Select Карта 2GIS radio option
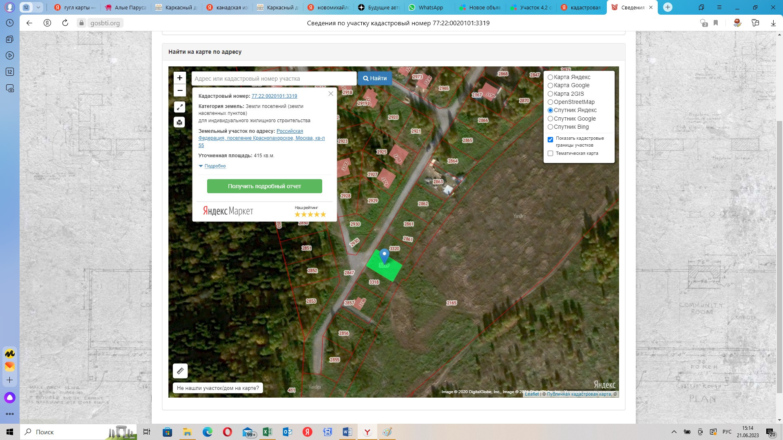 [550, 94]
